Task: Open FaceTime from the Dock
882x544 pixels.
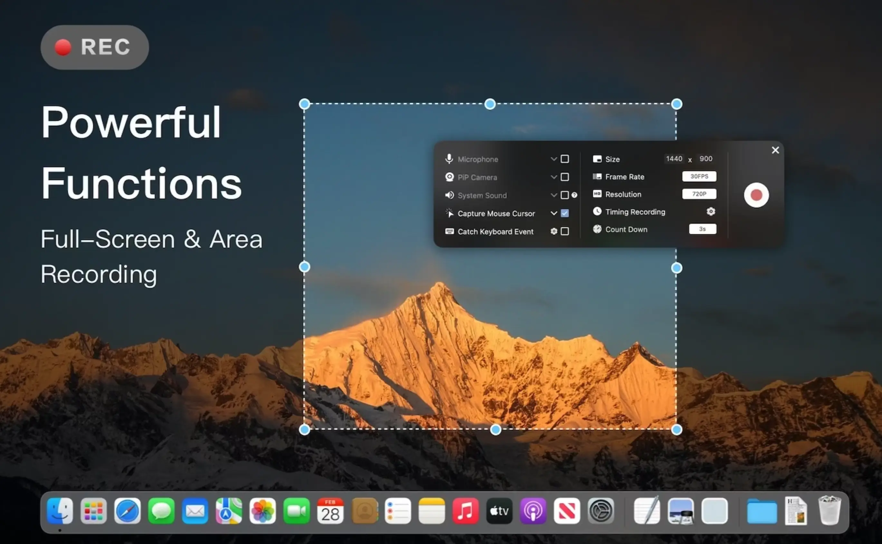Action: pyautogui.click(x=297, y=511)
